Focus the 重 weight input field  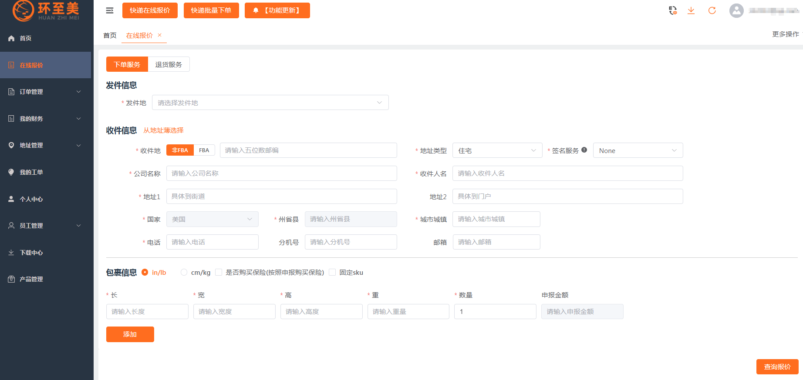(408, 311)
